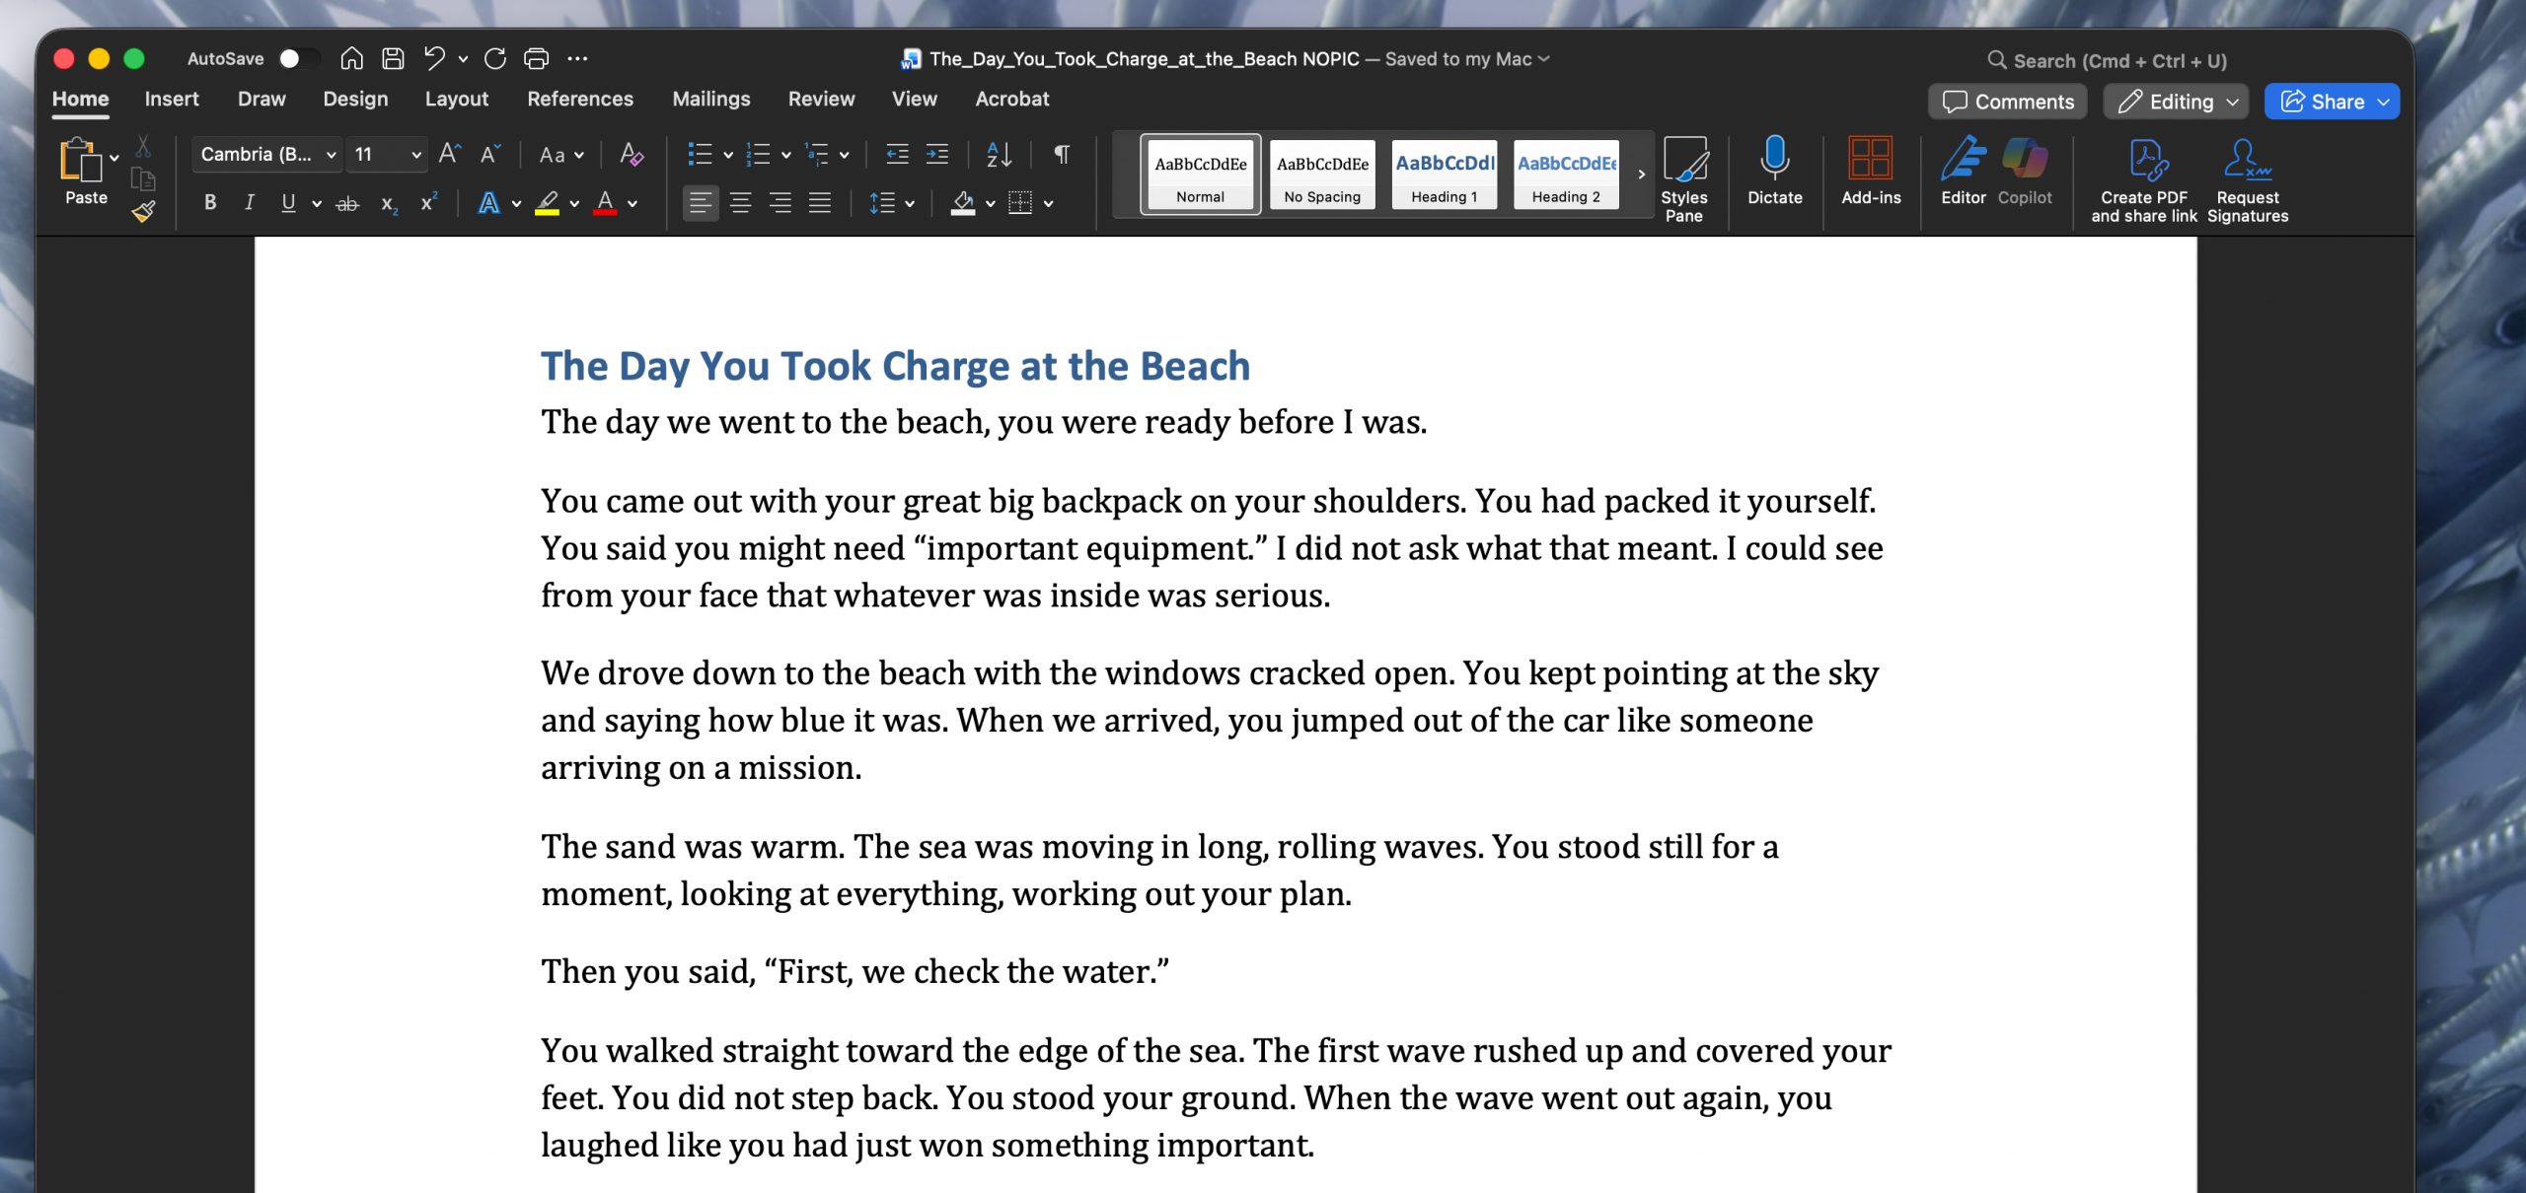Show paragraph marks with pilcrow icon
The height and width of the screenshot is (1193, 2526).
point(1062,154)
